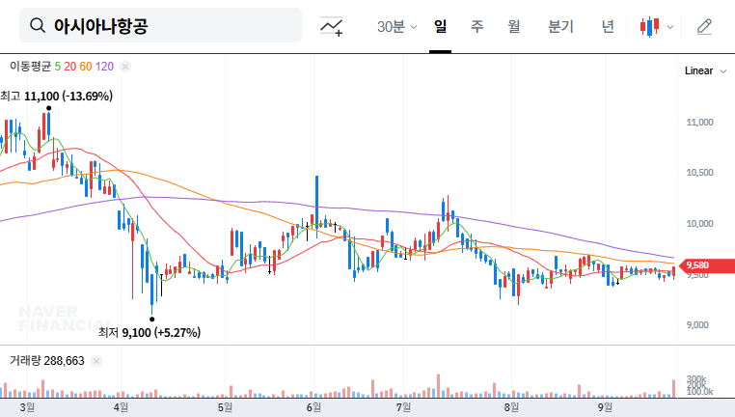Screen dimensions: 735x417
Task: Activate the pencil drawing tool
Action: [x=704, y=27]
